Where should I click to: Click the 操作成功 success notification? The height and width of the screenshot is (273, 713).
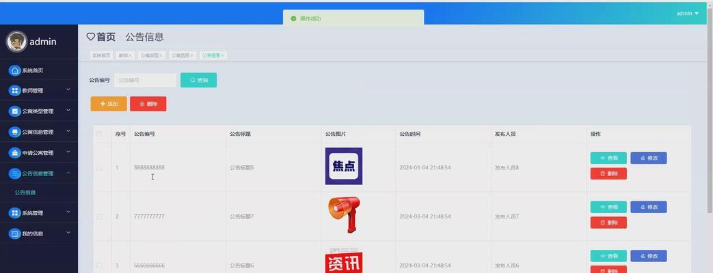coord(353,18)
